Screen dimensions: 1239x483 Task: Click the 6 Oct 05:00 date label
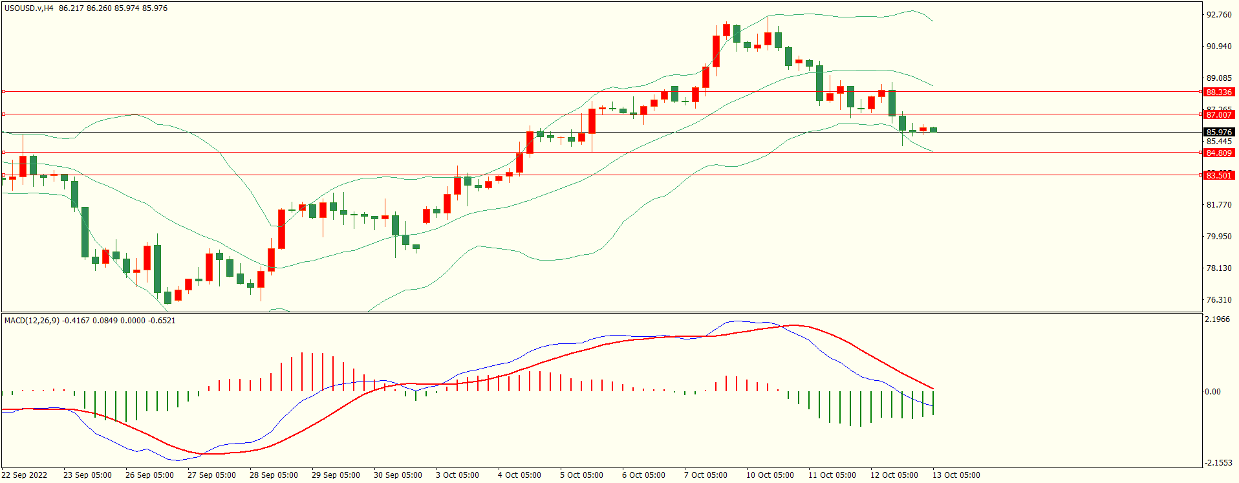pyautogui.click(x=643, y=475)
